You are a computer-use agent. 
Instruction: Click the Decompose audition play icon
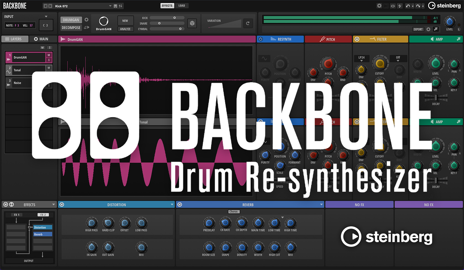point(87,27)
